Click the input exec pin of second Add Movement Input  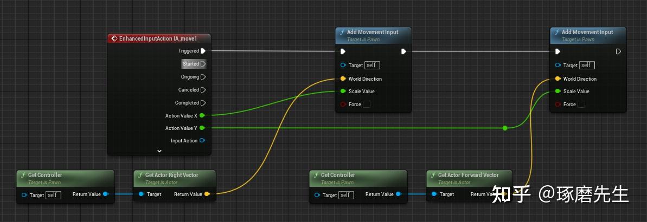point(558,51)
